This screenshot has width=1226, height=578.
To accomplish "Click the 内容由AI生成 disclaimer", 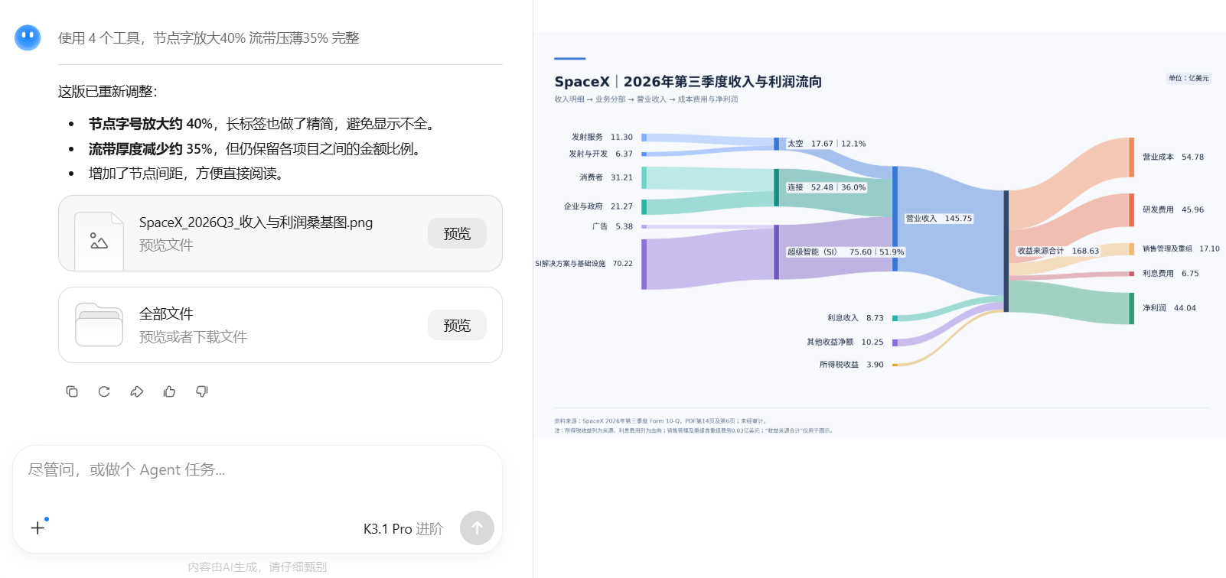I will [x=257, y=567].
